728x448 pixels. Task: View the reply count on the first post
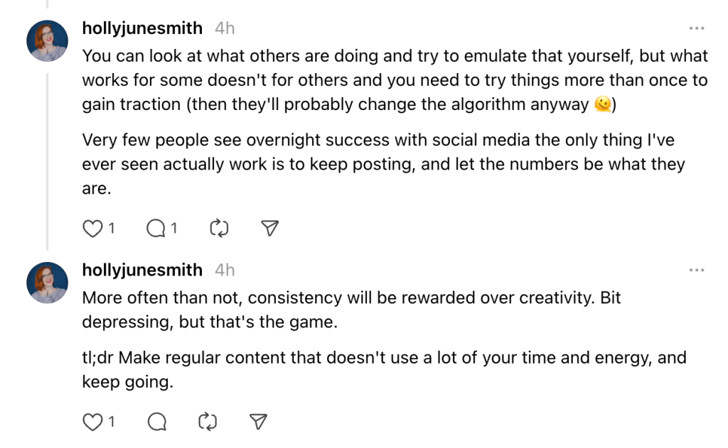173,229
